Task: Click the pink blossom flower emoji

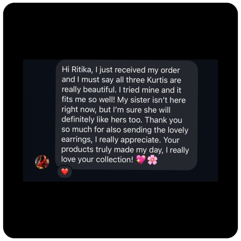Action: (152, 159)
